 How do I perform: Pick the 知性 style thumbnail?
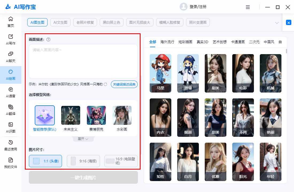tap(161, 162)
